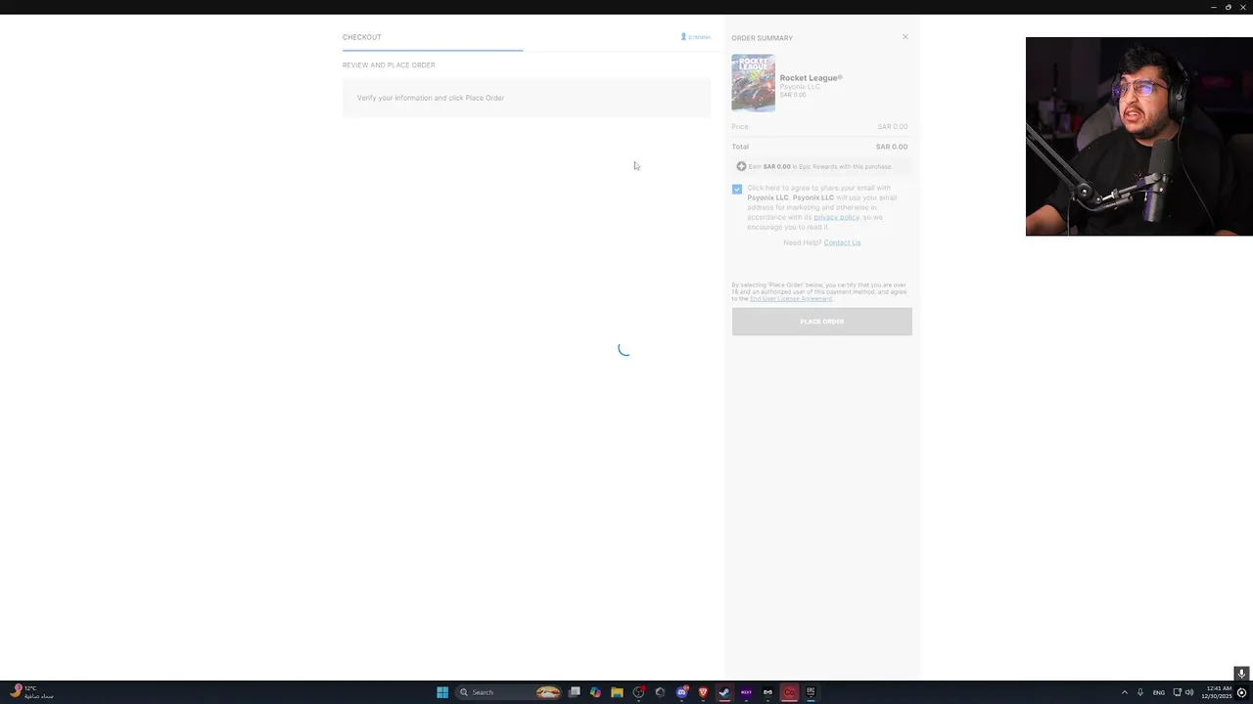Click the taskbar Search box
The image size is (1253, 704).
pyautogui.click(x=509, y=692)
